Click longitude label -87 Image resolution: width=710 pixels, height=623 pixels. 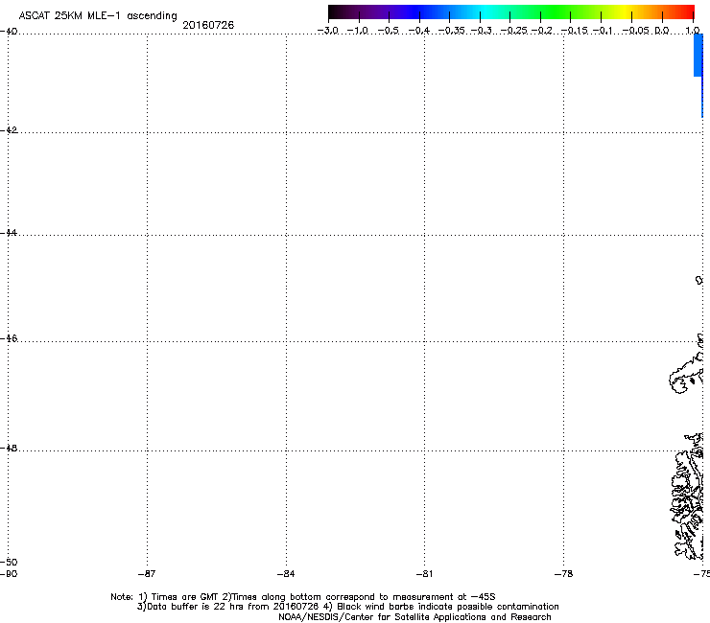click(x=147, y=574)
